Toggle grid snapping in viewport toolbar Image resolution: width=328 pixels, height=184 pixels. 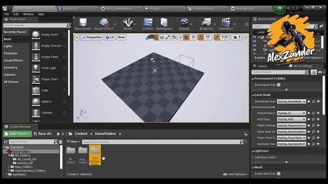click(x=186, y=37)
